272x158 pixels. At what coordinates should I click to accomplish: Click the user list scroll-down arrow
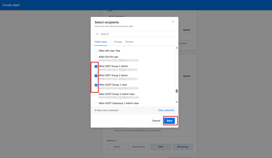(x=177, y=102)
